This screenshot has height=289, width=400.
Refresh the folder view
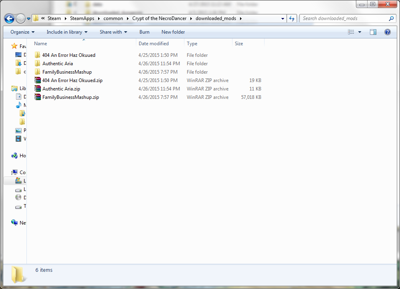tap(292, 18)
